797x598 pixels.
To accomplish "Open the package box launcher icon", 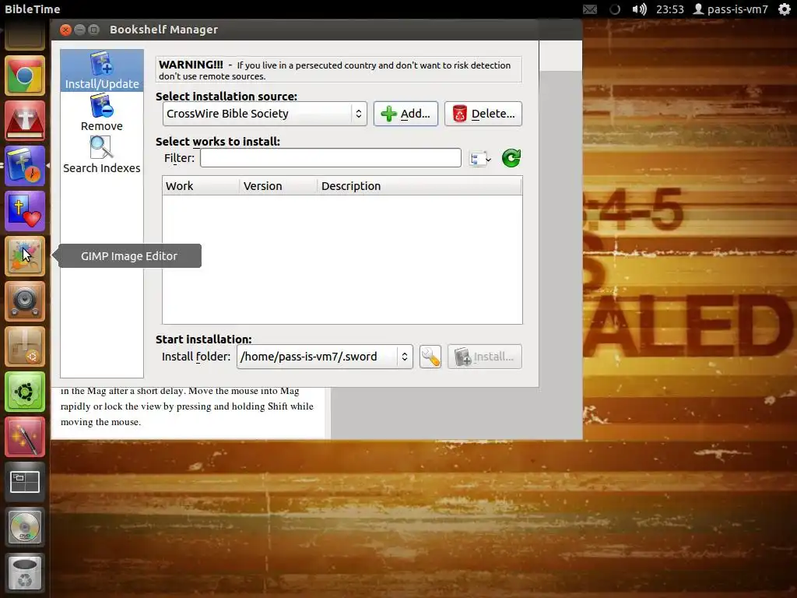I will click(24, 346).
